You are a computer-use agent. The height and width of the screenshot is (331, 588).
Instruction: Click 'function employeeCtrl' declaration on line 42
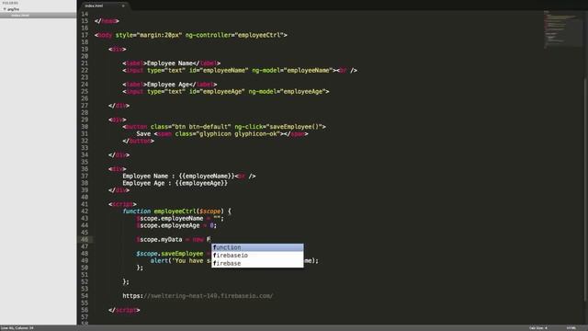pyautogui.click(x=159, y=211)
